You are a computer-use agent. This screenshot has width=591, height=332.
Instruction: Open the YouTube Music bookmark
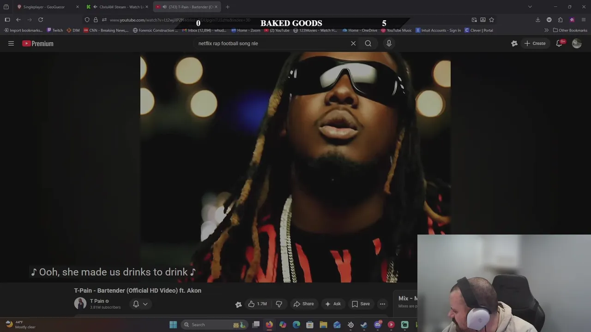coord(396,30)
